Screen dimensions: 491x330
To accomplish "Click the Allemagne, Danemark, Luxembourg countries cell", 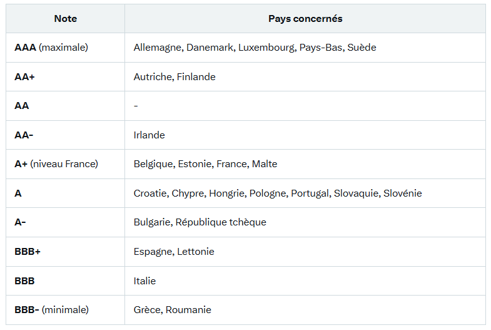I will click(x=305, y=48).
